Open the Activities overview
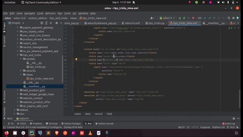The image size is (243, 137). tap(10, 3)
